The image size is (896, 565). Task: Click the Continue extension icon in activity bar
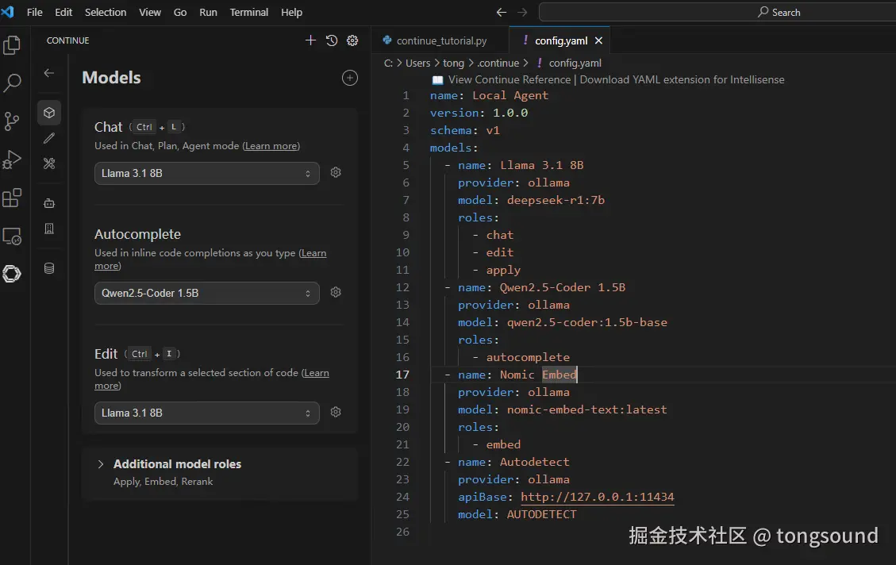click(12, 274)
